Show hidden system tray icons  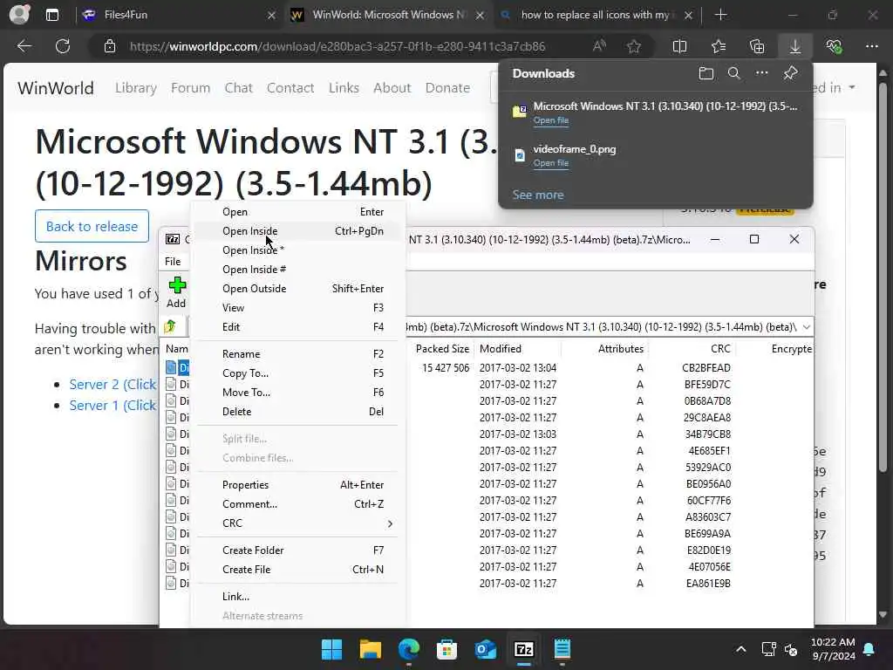[741, 649]
